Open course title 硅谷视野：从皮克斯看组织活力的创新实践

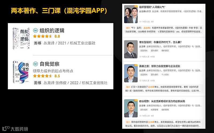(x=162, y=101)
